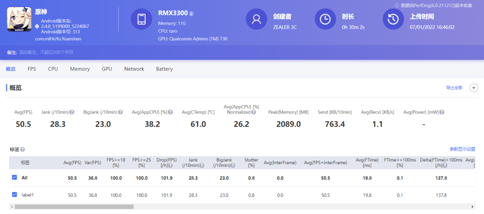Switch to the FPS tab
Screen dimensions: 484x214
(x=32, y=69)
